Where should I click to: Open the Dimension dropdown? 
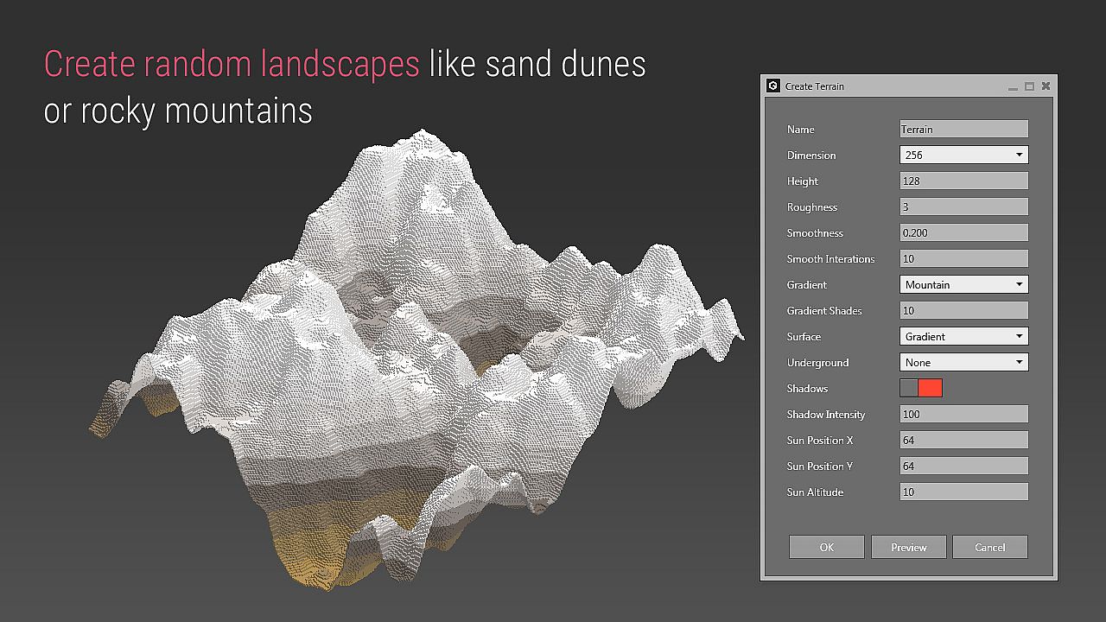click(x=963, y=155)
